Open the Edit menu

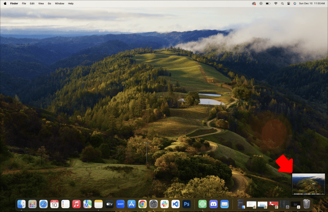tap(32, 3)
